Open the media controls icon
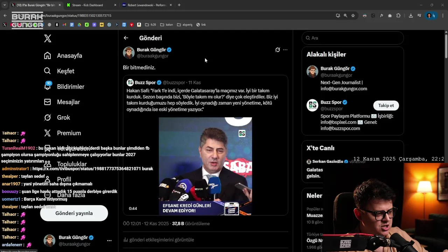448x252 pixels. click(x=419, y=15)
